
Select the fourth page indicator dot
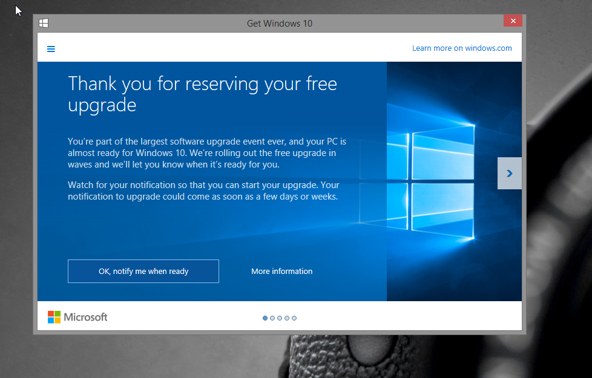pos(287,318)
